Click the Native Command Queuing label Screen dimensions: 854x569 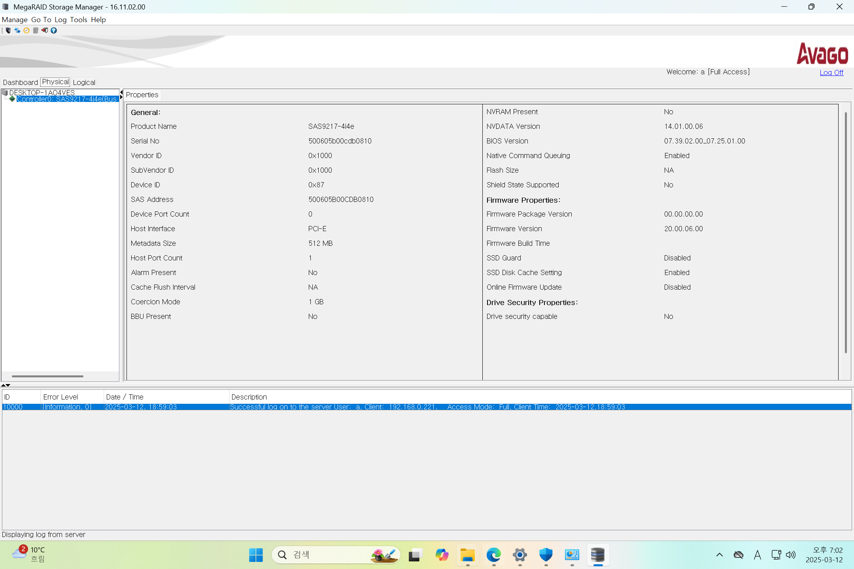coord(528,156)
